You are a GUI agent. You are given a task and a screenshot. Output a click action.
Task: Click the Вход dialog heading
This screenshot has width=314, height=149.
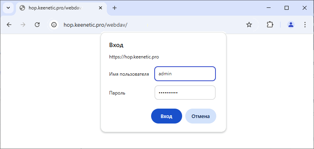(x=116, y=45)
